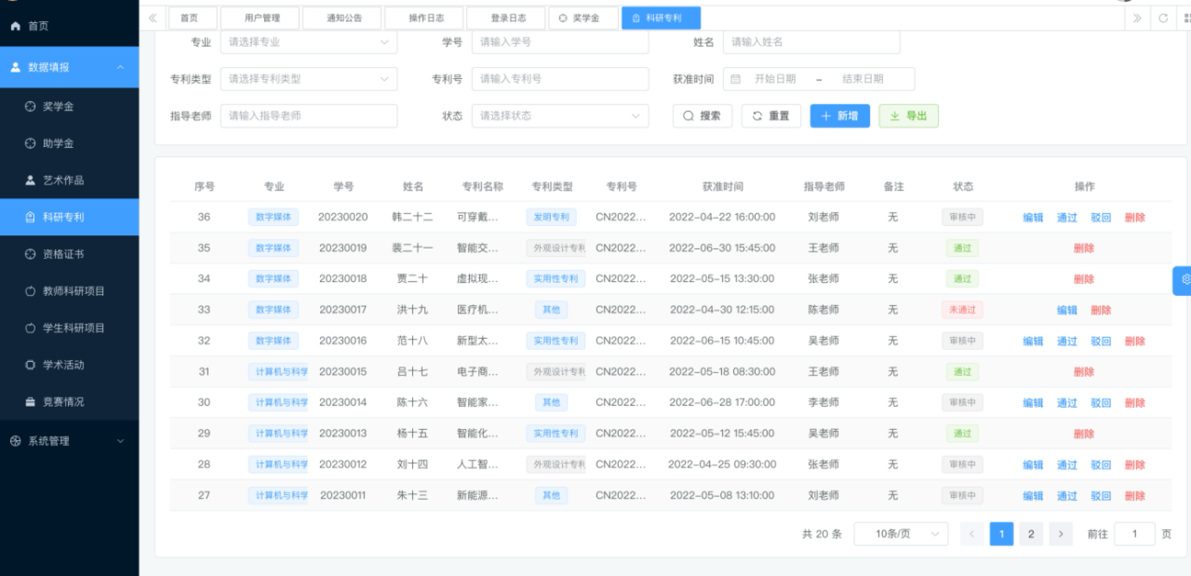Click the 搜索 button

[x=703, y=116]
